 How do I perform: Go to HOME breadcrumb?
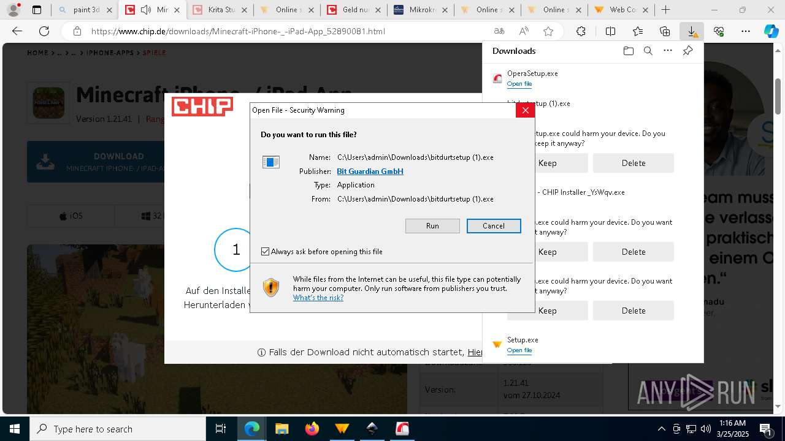point(37,53)
